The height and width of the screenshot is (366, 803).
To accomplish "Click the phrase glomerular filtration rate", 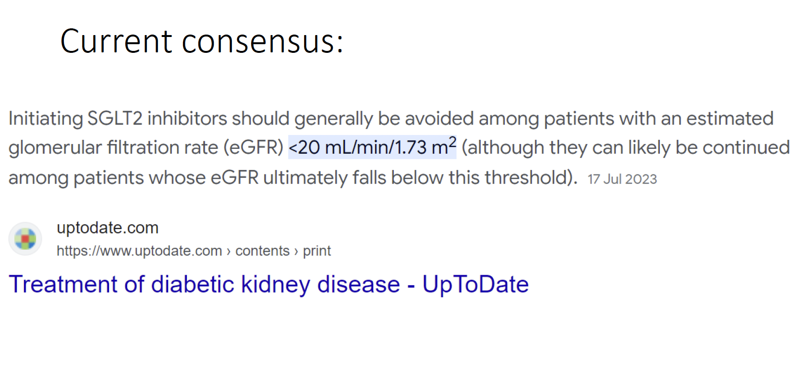I will pos(113,148).
